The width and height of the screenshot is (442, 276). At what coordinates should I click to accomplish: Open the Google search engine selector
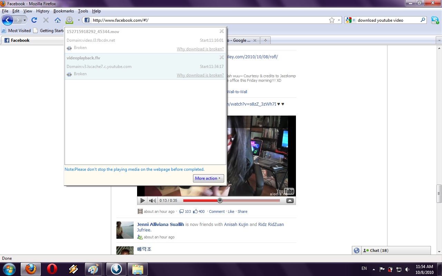pyautogui.click(x=350, y=20)
